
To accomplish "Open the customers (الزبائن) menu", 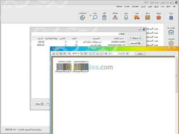I will [x=143, y=6].
